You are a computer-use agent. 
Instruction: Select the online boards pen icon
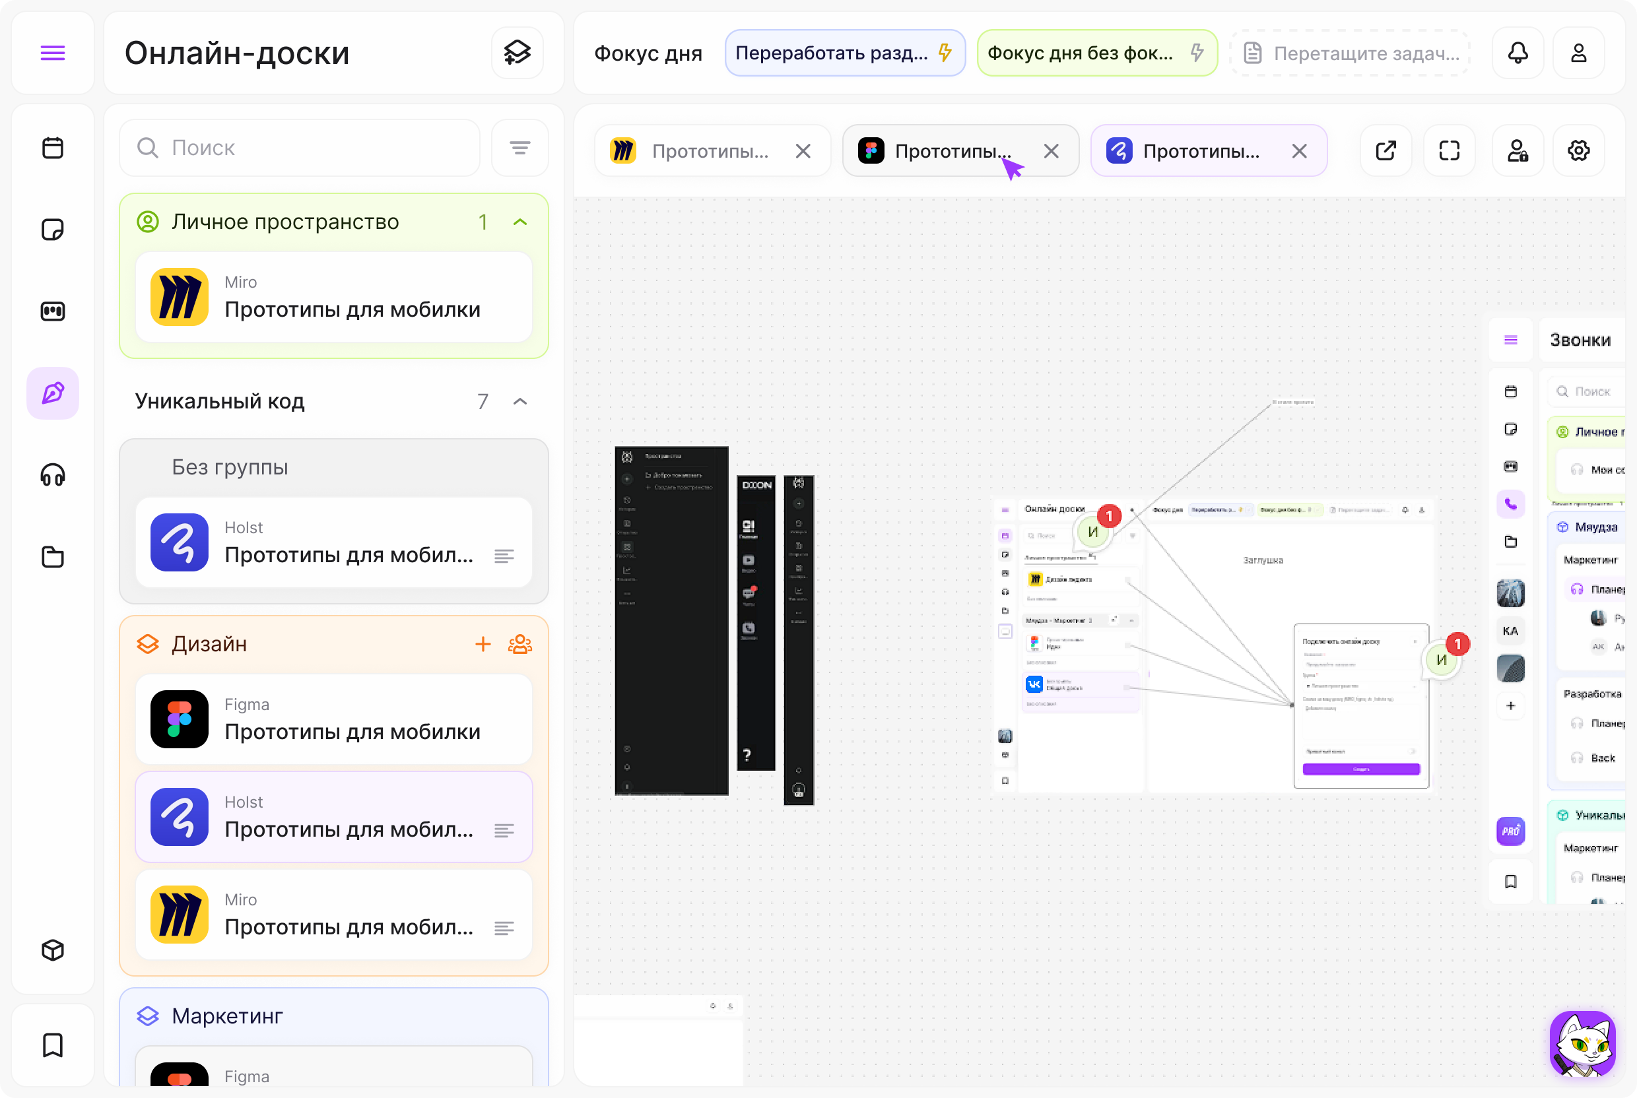53,393
